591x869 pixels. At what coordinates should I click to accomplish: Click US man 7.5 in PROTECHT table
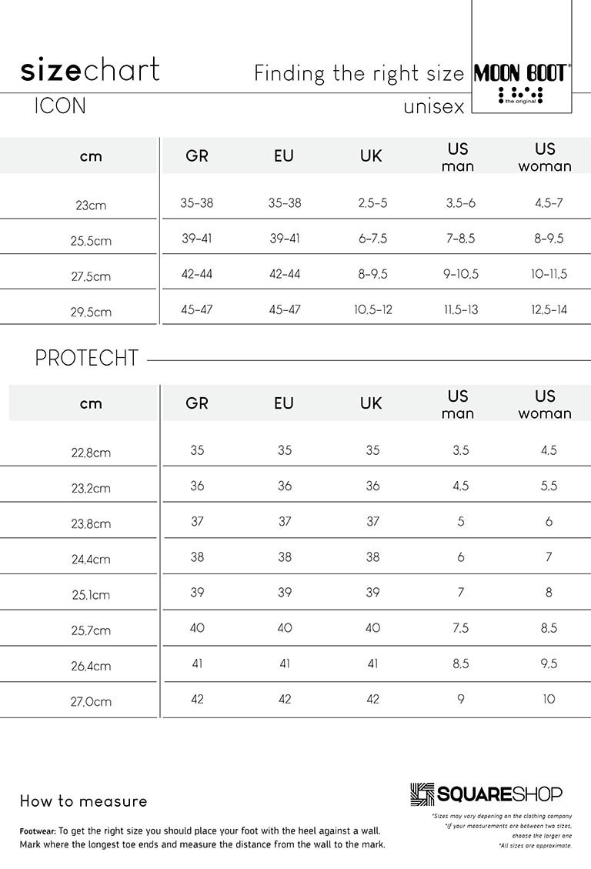461,627
